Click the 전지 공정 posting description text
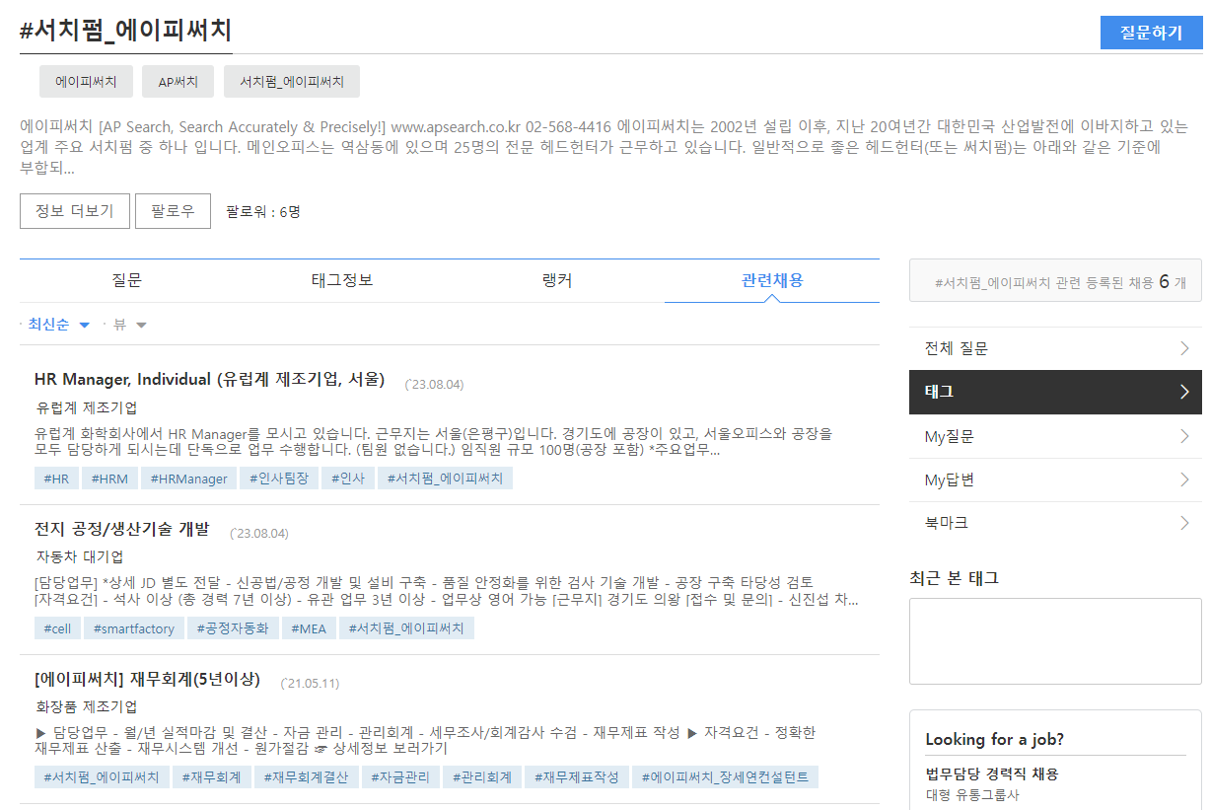This screenshot has height=810, width=1210. (446, 591)
